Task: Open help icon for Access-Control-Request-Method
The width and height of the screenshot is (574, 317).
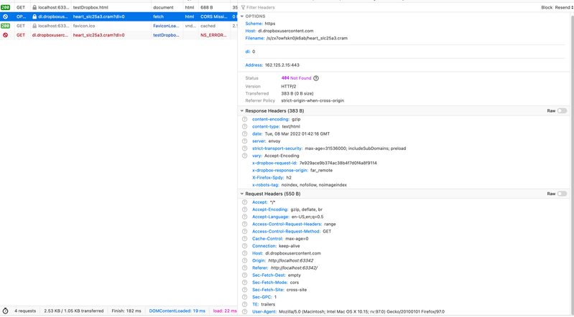Action: (244, 232)
